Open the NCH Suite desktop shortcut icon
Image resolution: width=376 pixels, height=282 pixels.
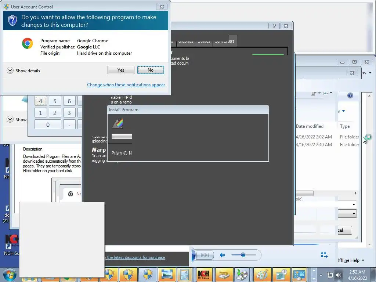point(11,244)
